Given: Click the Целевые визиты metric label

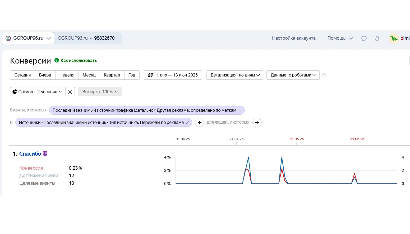Looking at the screenshot, I should pyautogui.click(x=37, y=183).
